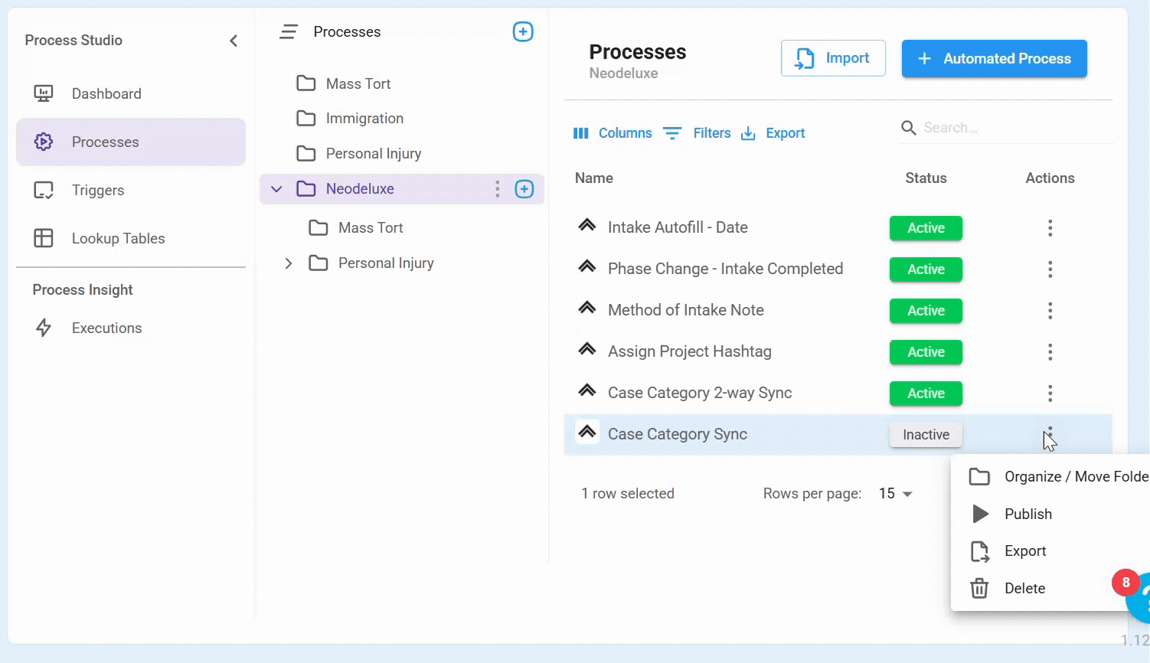Click the Executions lightning icon

pyautogui.click(x=44, y=328)
